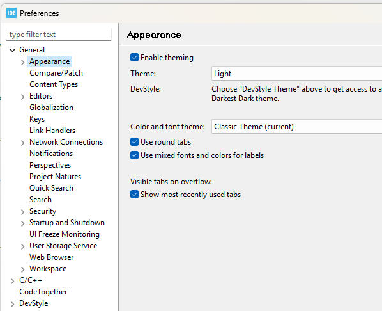Open the Keys preference page
This screenshot has height=311, width=382.
click(x=37, y=119)
